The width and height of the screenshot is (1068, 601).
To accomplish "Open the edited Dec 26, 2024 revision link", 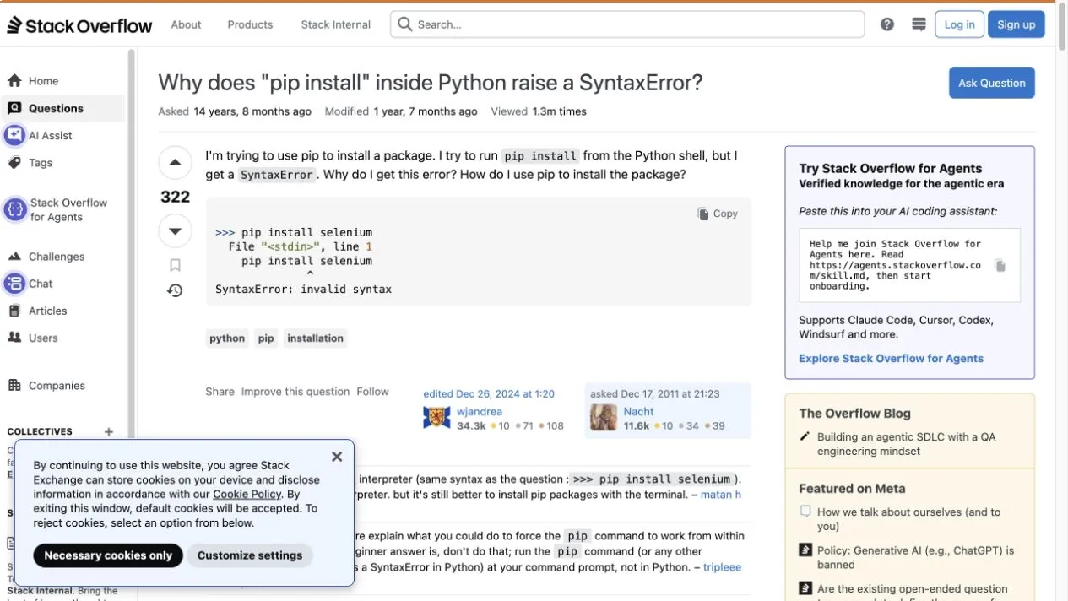I will pos(489,393).
